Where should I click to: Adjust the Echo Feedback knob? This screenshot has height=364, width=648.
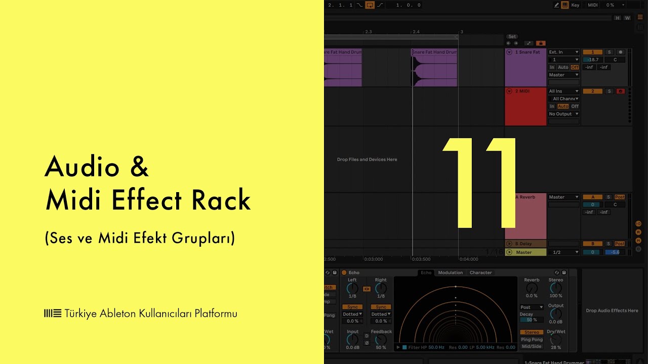click(381, 340)
